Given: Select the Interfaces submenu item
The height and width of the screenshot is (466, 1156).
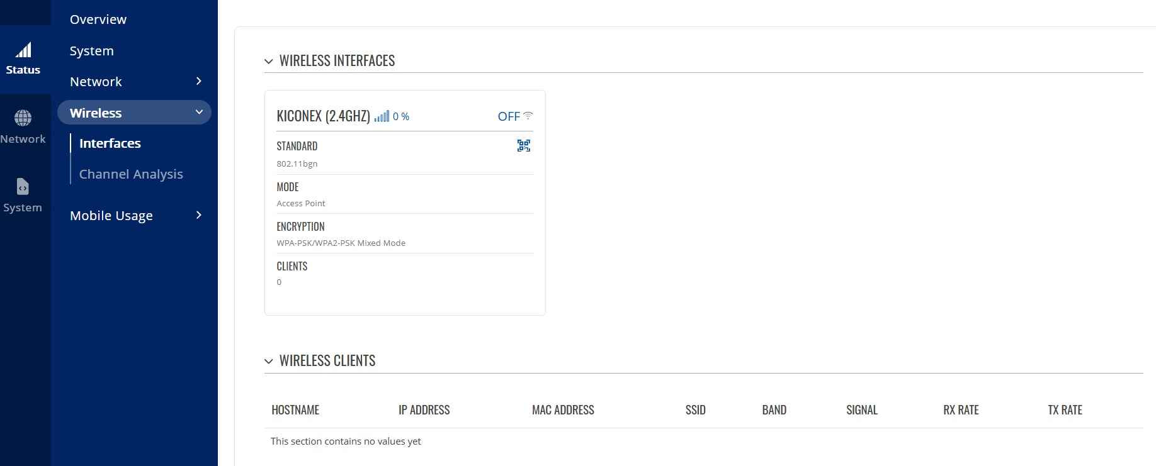Looking at the screenshot, I should click(x=110, y=143).
